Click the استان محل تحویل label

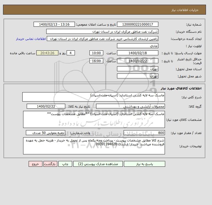(x=189, y=69)
